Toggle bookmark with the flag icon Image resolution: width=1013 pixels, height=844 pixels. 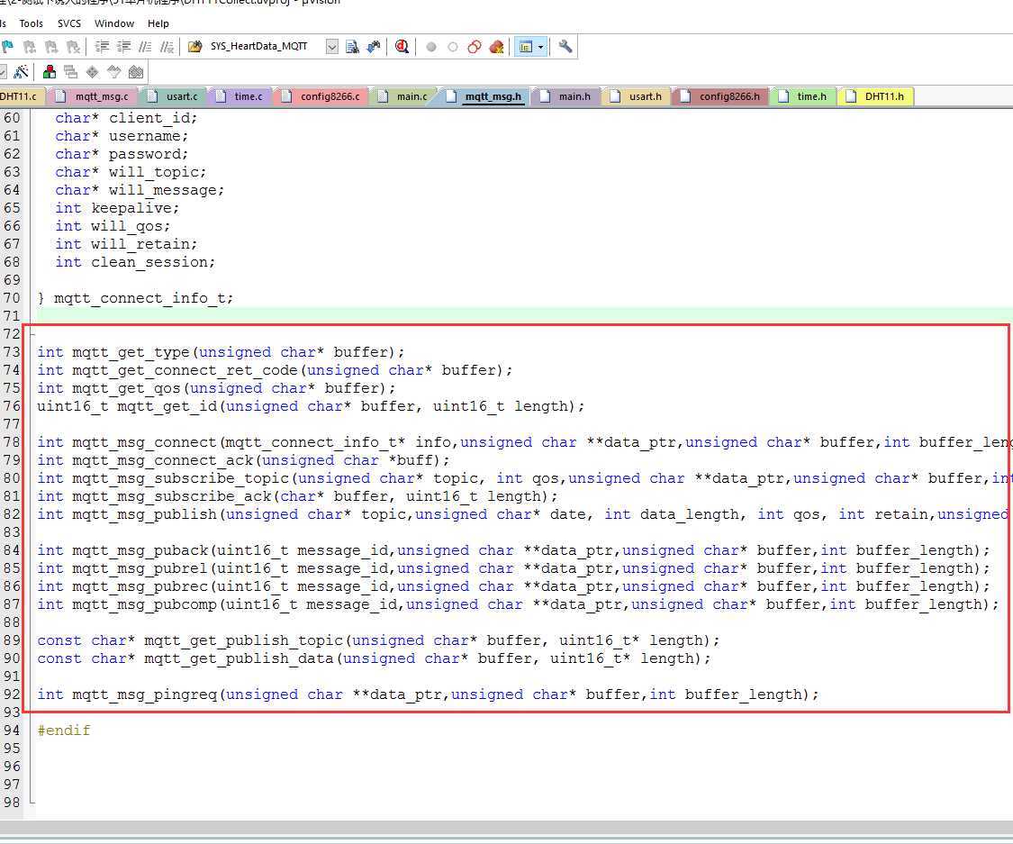tap(8, 47)
